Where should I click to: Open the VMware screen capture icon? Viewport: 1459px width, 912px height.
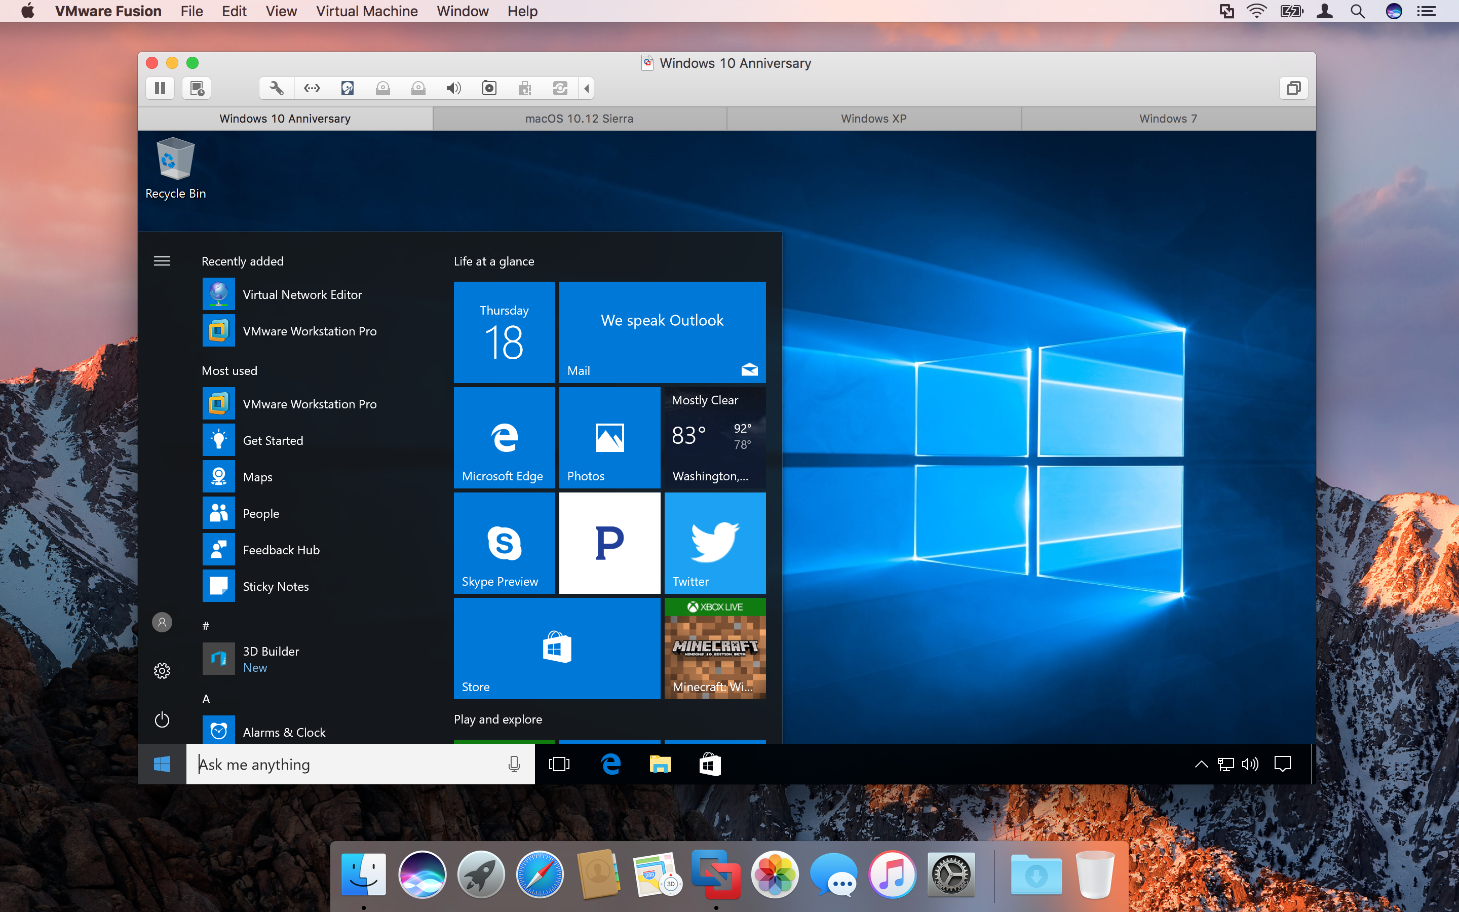point(489,88)
